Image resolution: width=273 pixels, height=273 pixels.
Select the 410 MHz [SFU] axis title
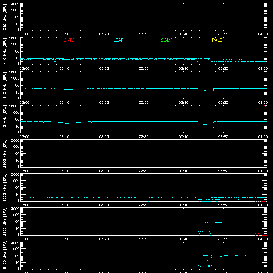point(4,51)
